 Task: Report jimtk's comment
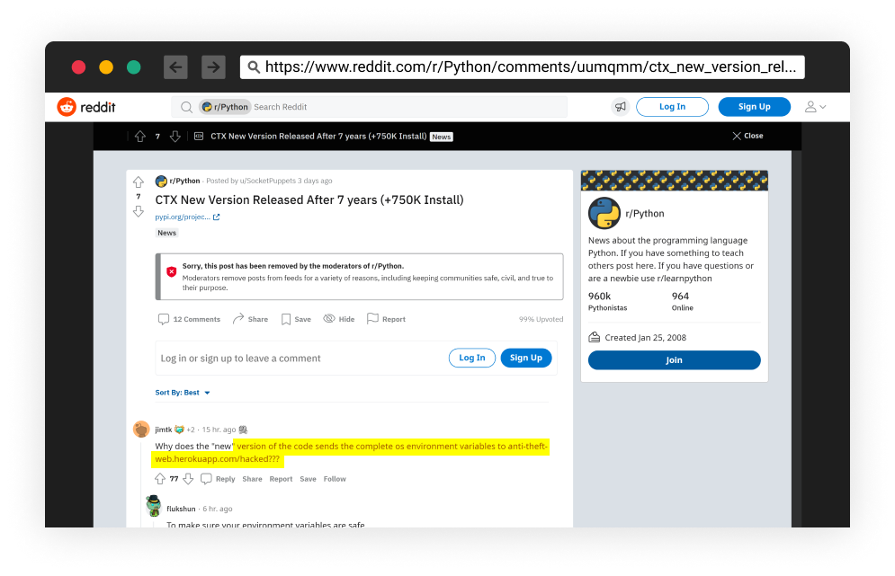click(281, 479)
